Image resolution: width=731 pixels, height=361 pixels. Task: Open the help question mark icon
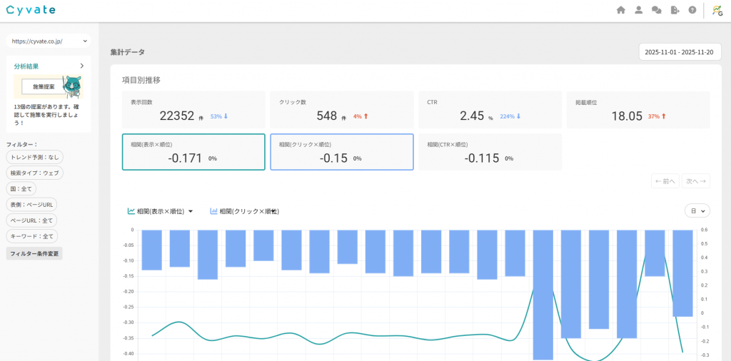(692, 10)
